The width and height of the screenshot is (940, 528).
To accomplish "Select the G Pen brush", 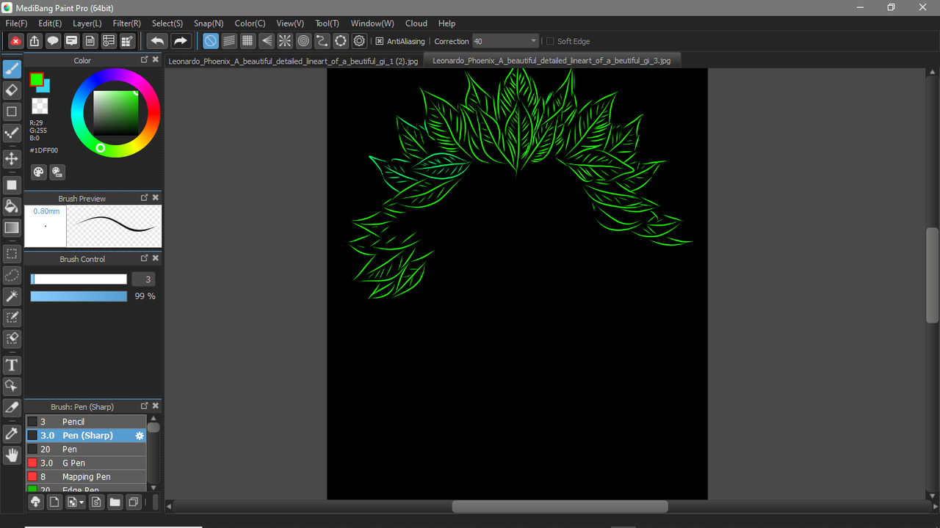I will point(86,463).
